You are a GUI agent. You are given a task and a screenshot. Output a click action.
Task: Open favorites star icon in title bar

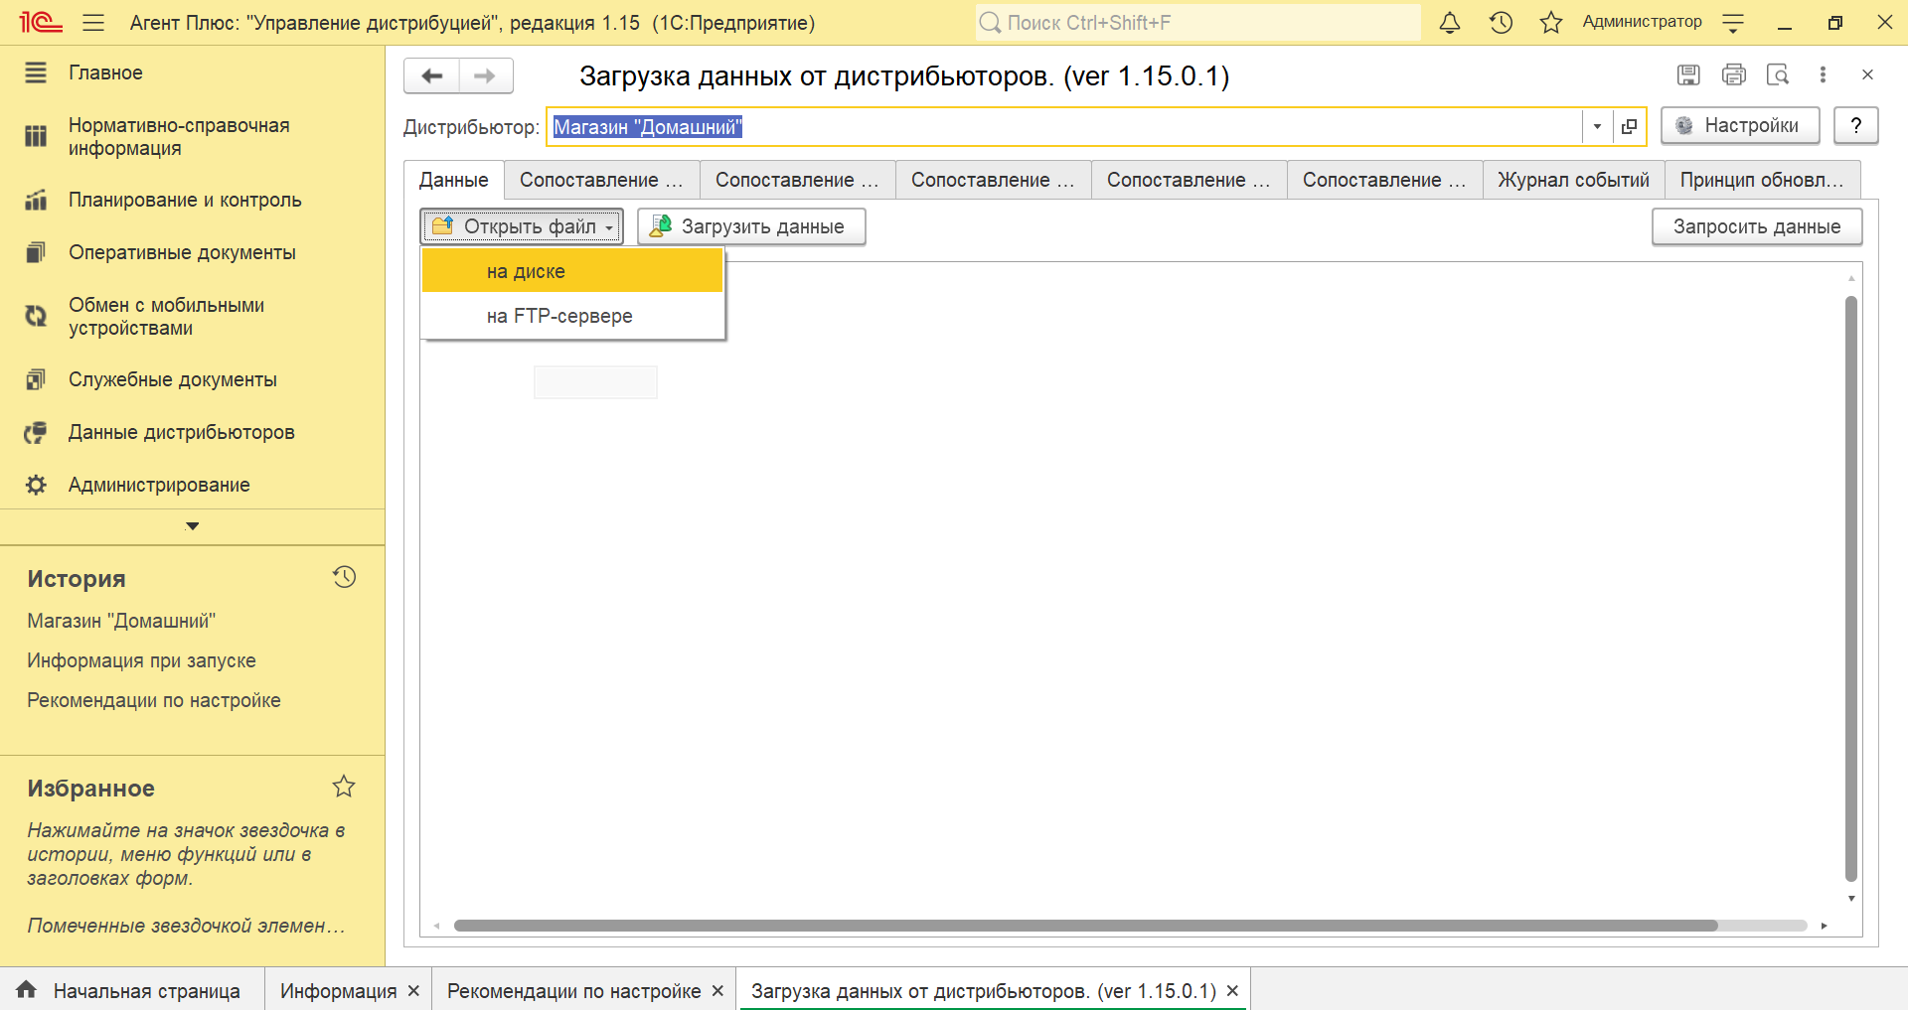[1550, 22]
